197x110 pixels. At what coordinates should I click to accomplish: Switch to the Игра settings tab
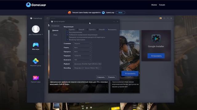pos(55,35)
